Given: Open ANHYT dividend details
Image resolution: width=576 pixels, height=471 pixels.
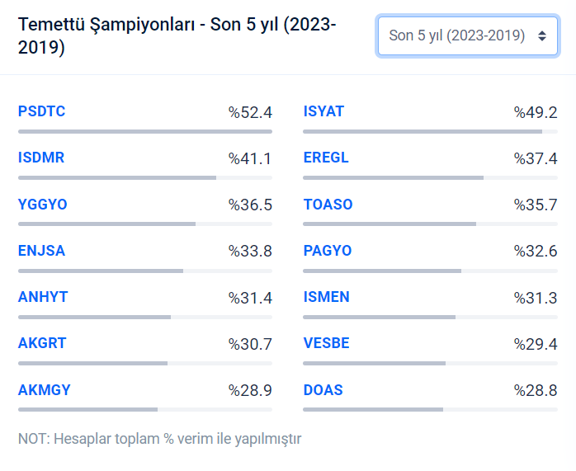Looking at the screenshot, I should (43, 297).
